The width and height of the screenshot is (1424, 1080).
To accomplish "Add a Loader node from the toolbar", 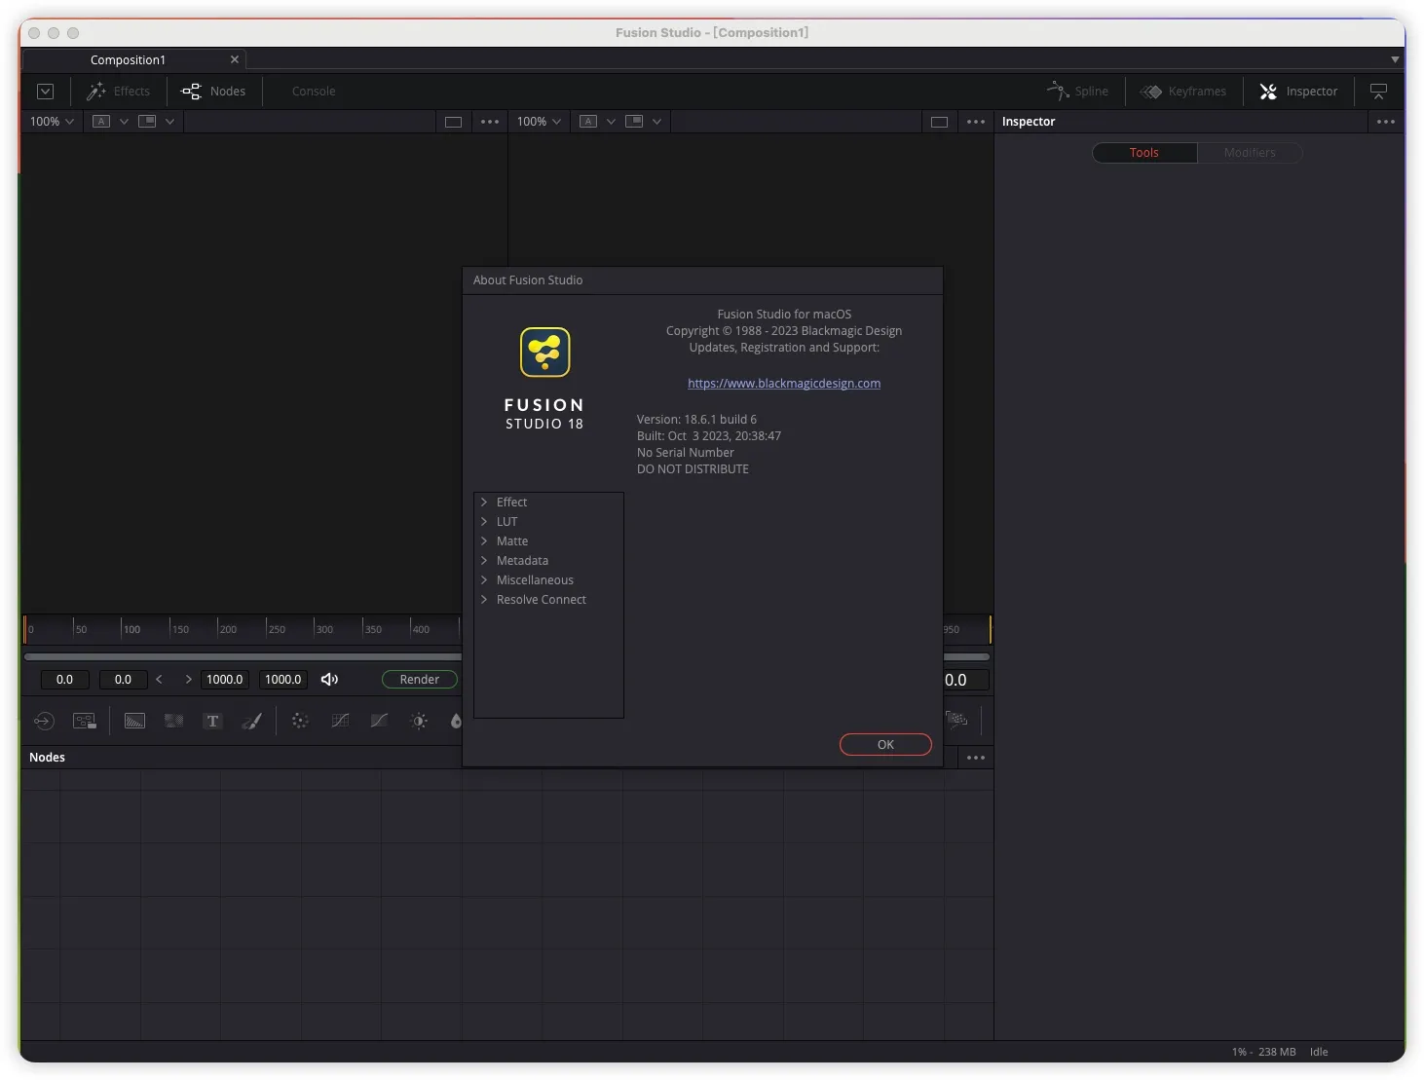I will [x=44, y=721].
